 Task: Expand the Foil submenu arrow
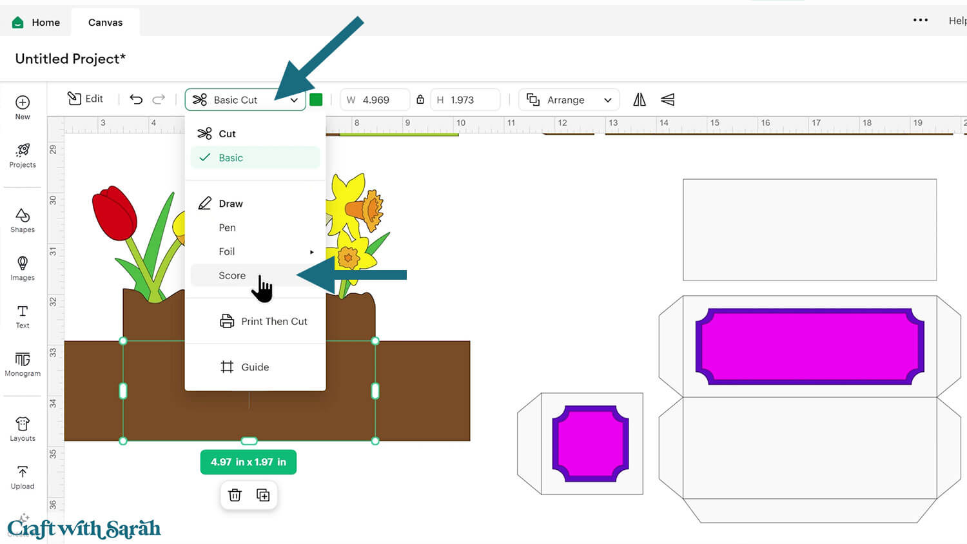(x=311, y=252)
